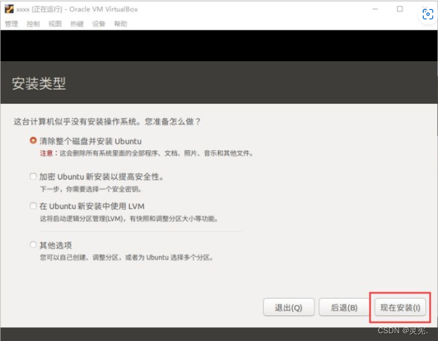Open the 帮助 menu
This screenshot has height=341, width=438.
tap(121, 24)
